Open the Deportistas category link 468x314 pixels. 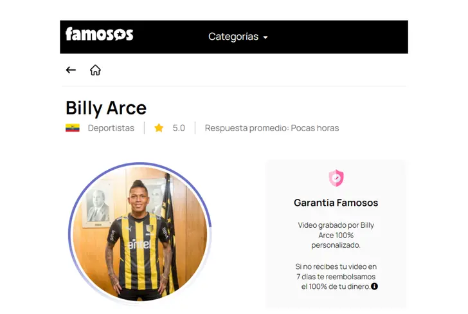click(x=111, y=128)
